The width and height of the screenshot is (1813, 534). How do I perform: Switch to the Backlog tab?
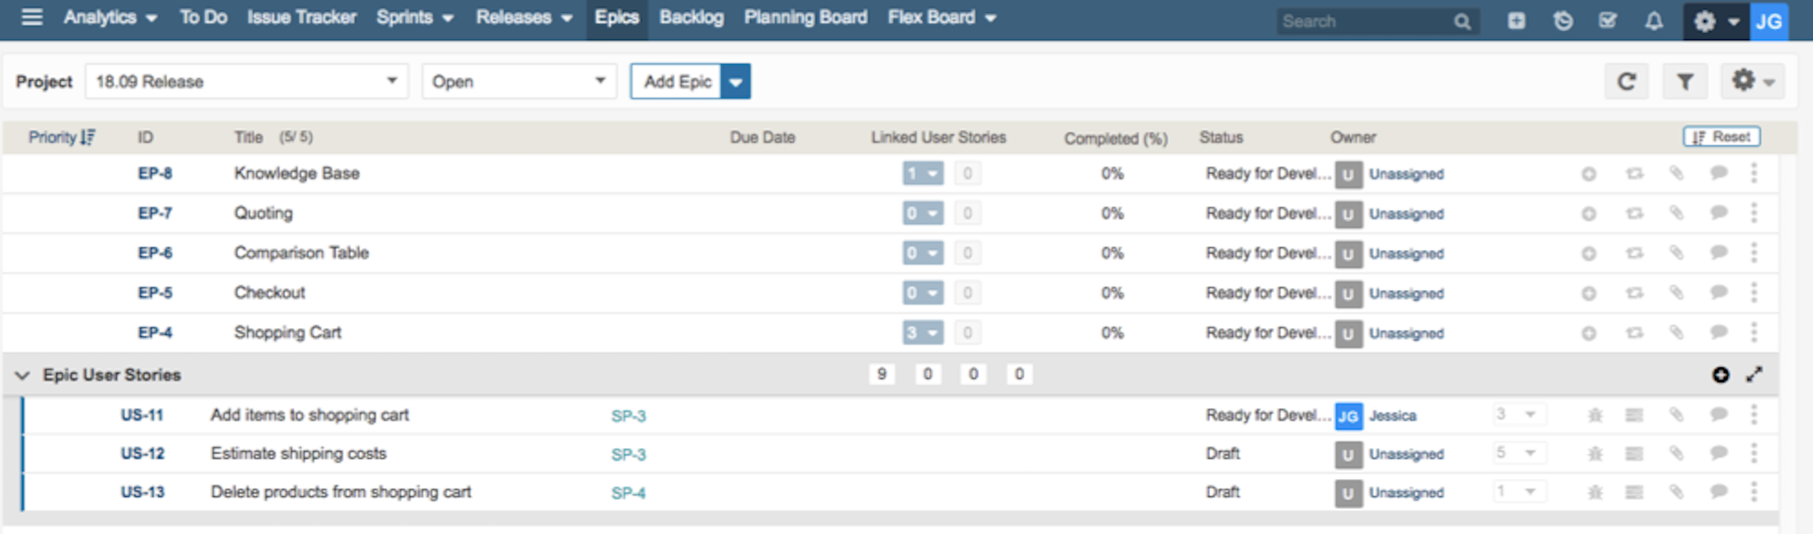[x=691, y=18]
